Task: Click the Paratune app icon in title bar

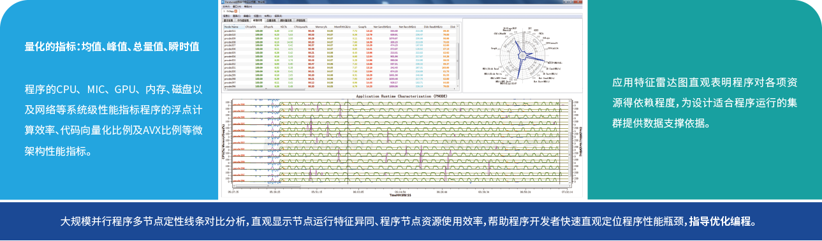Action: (223, 2)
